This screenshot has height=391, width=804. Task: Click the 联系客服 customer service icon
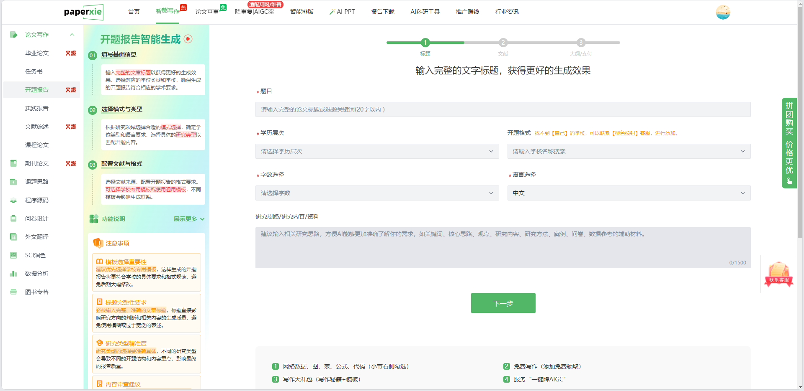point(778,274)
